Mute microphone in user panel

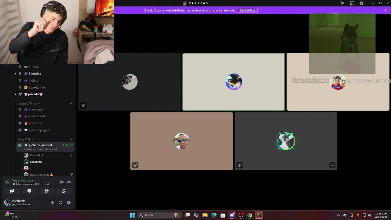tap(53, 203)
